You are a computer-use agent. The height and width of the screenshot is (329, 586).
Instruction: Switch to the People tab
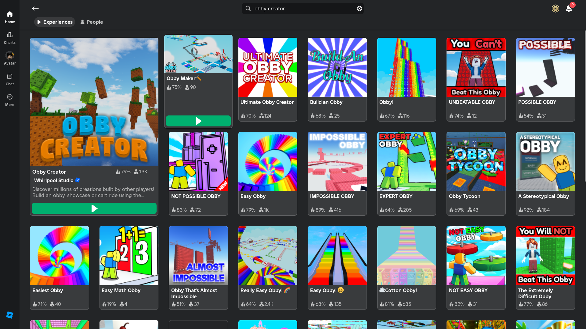92,22
